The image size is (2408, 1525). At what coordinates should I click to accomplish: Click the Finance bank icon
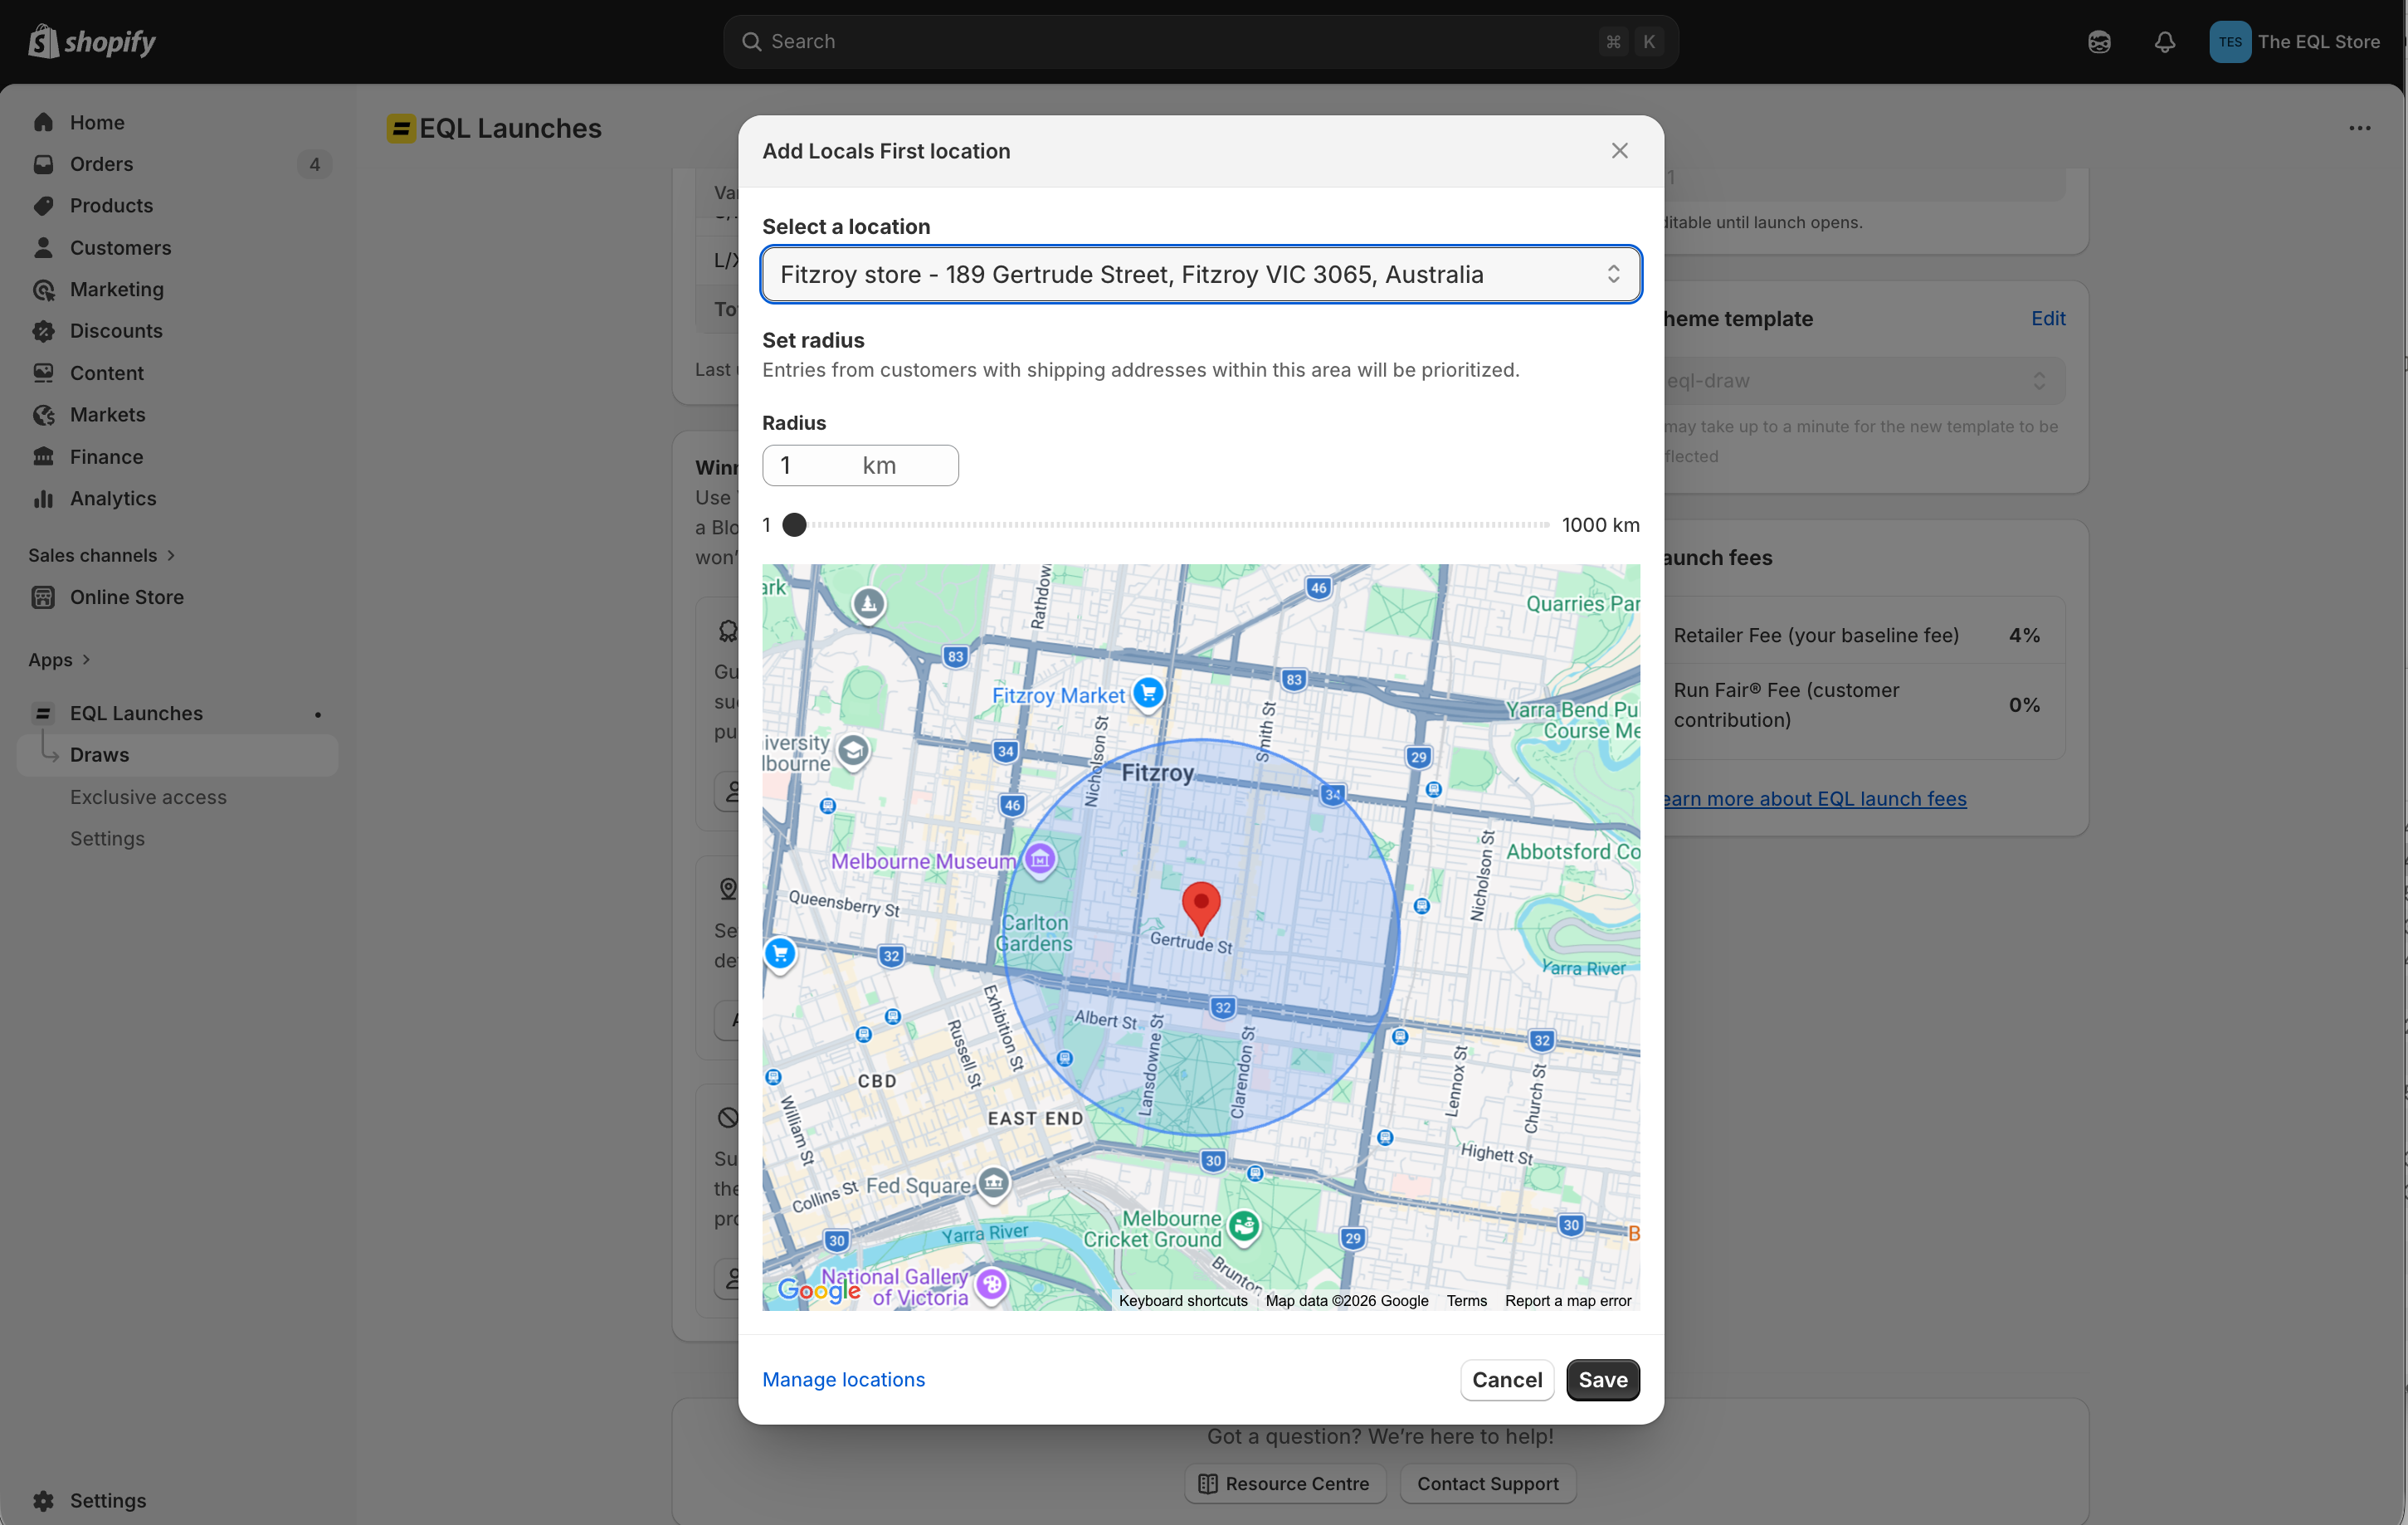pyautogui.click(x=43, y=457)
